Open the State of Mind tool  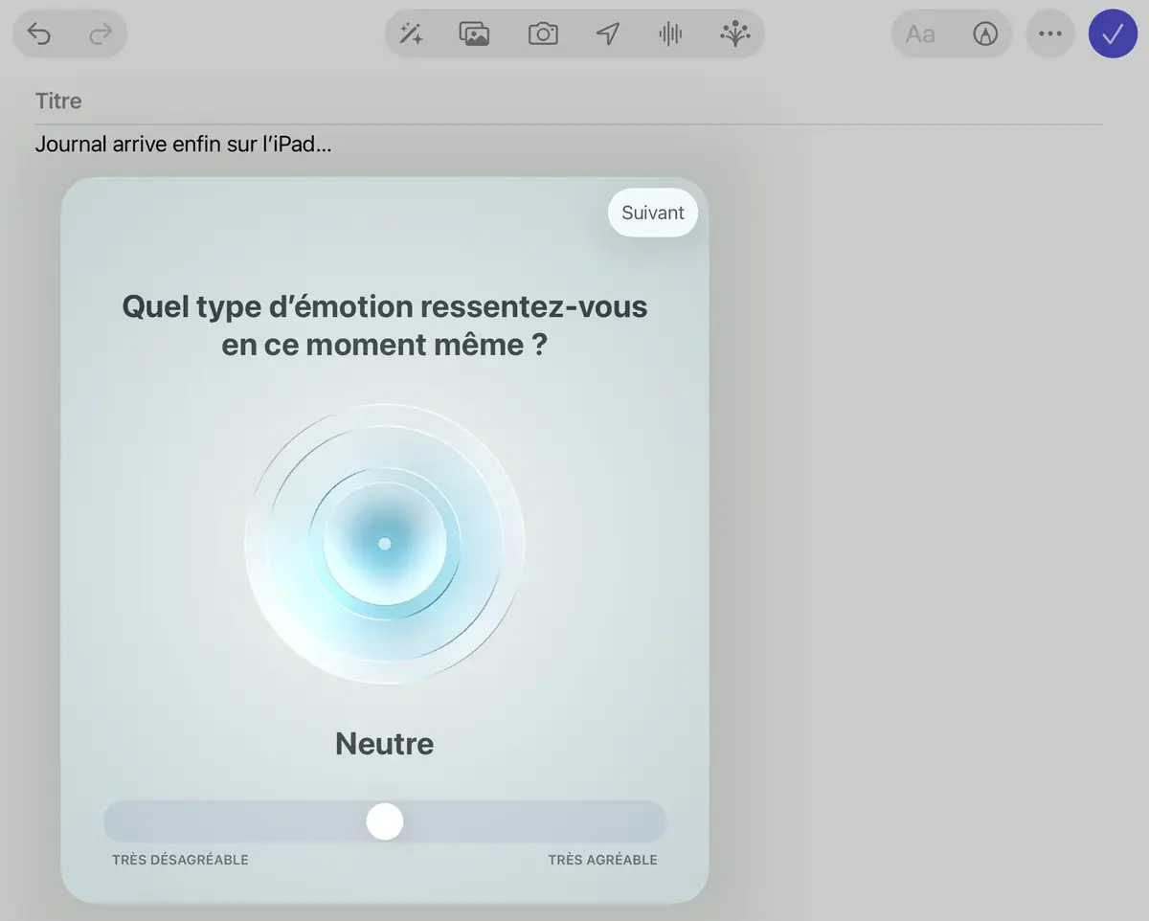734,34
